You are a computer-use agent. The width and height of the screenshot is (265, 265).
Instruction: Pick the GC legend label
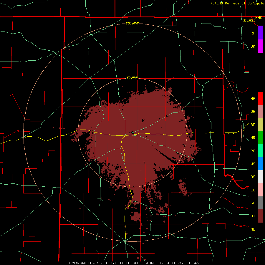pos(253,203)
